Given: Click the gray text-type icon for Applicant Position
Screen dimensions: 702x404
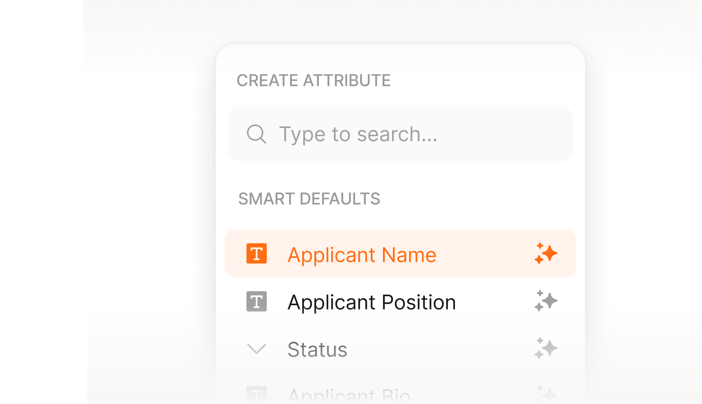Looking at the screenshot, I should click(256, 301).
